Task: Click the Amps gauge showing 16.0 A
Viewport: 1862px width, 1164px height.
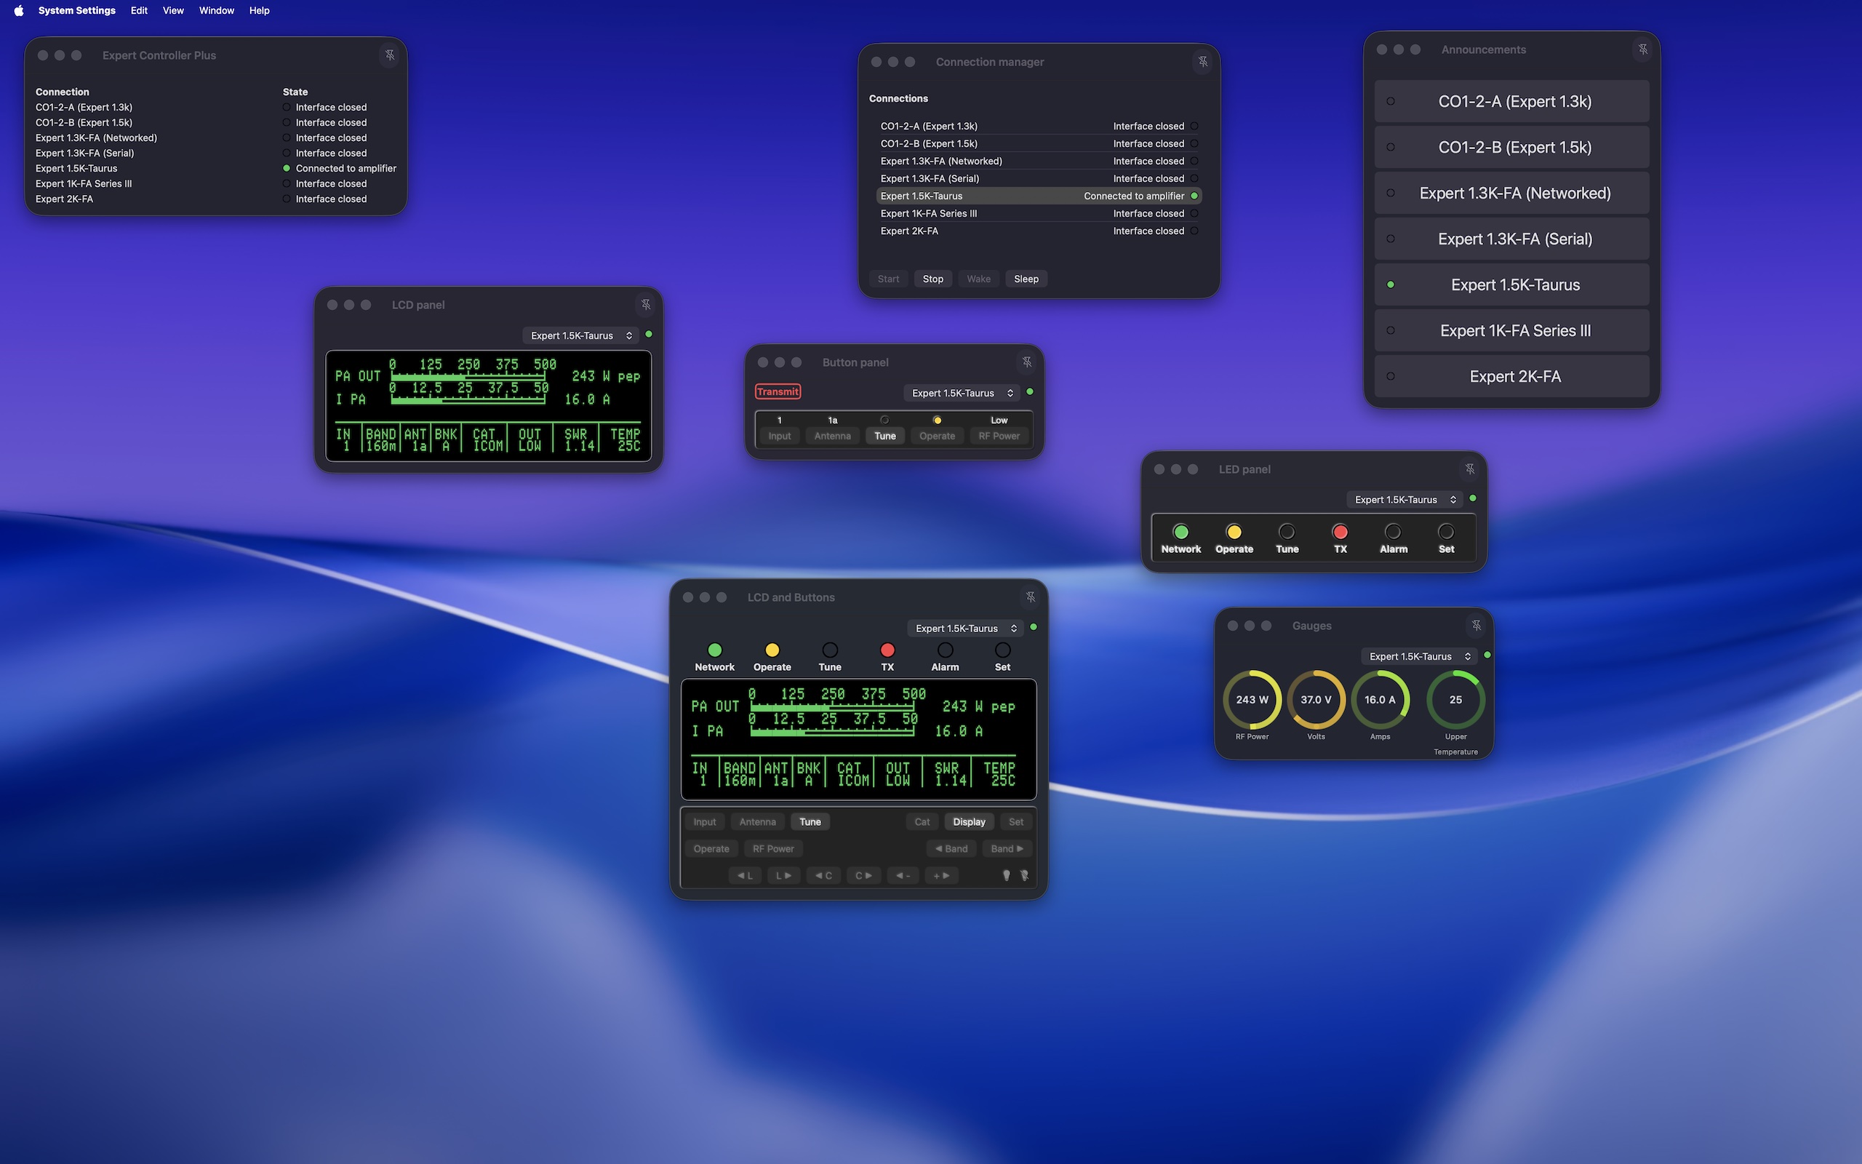Action: click(1380, 700)
